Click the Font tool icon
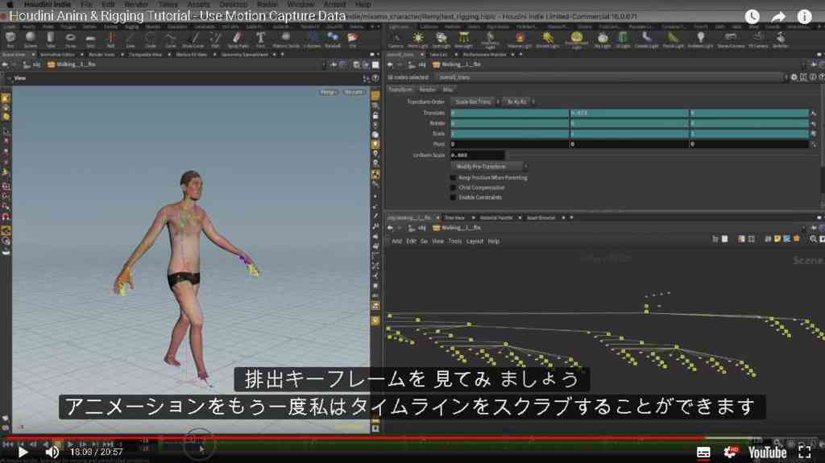This screenshot has height=463, width=825. pyautogui.click(x=260, y=39)
